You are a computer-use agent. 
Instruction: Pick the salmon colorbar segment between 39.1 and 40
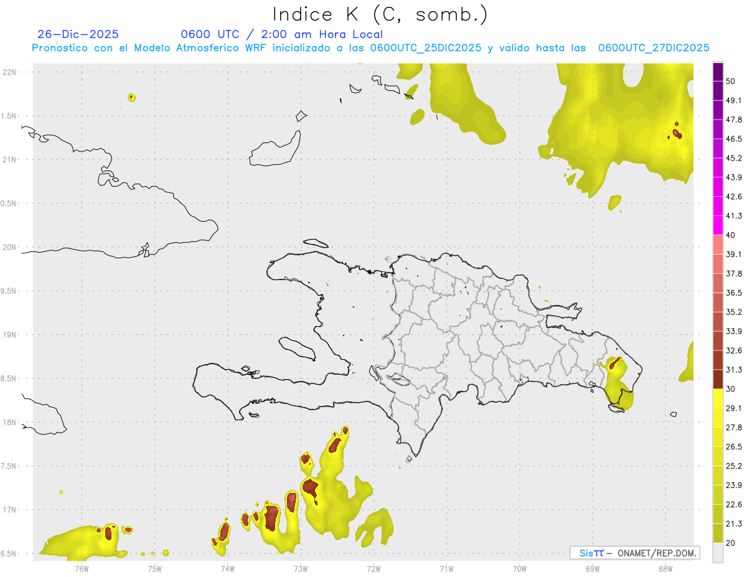pyautogui.click(x=718, y=244)
